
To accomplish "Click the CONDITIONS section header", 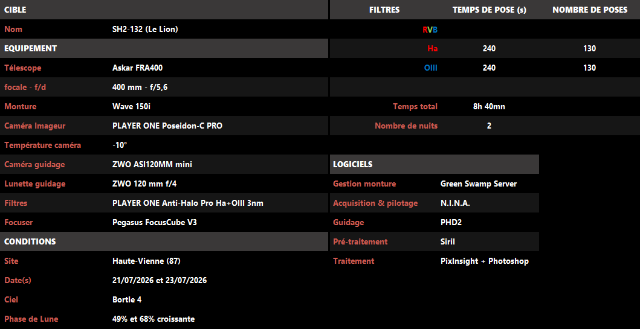I will tap(30, 241).
